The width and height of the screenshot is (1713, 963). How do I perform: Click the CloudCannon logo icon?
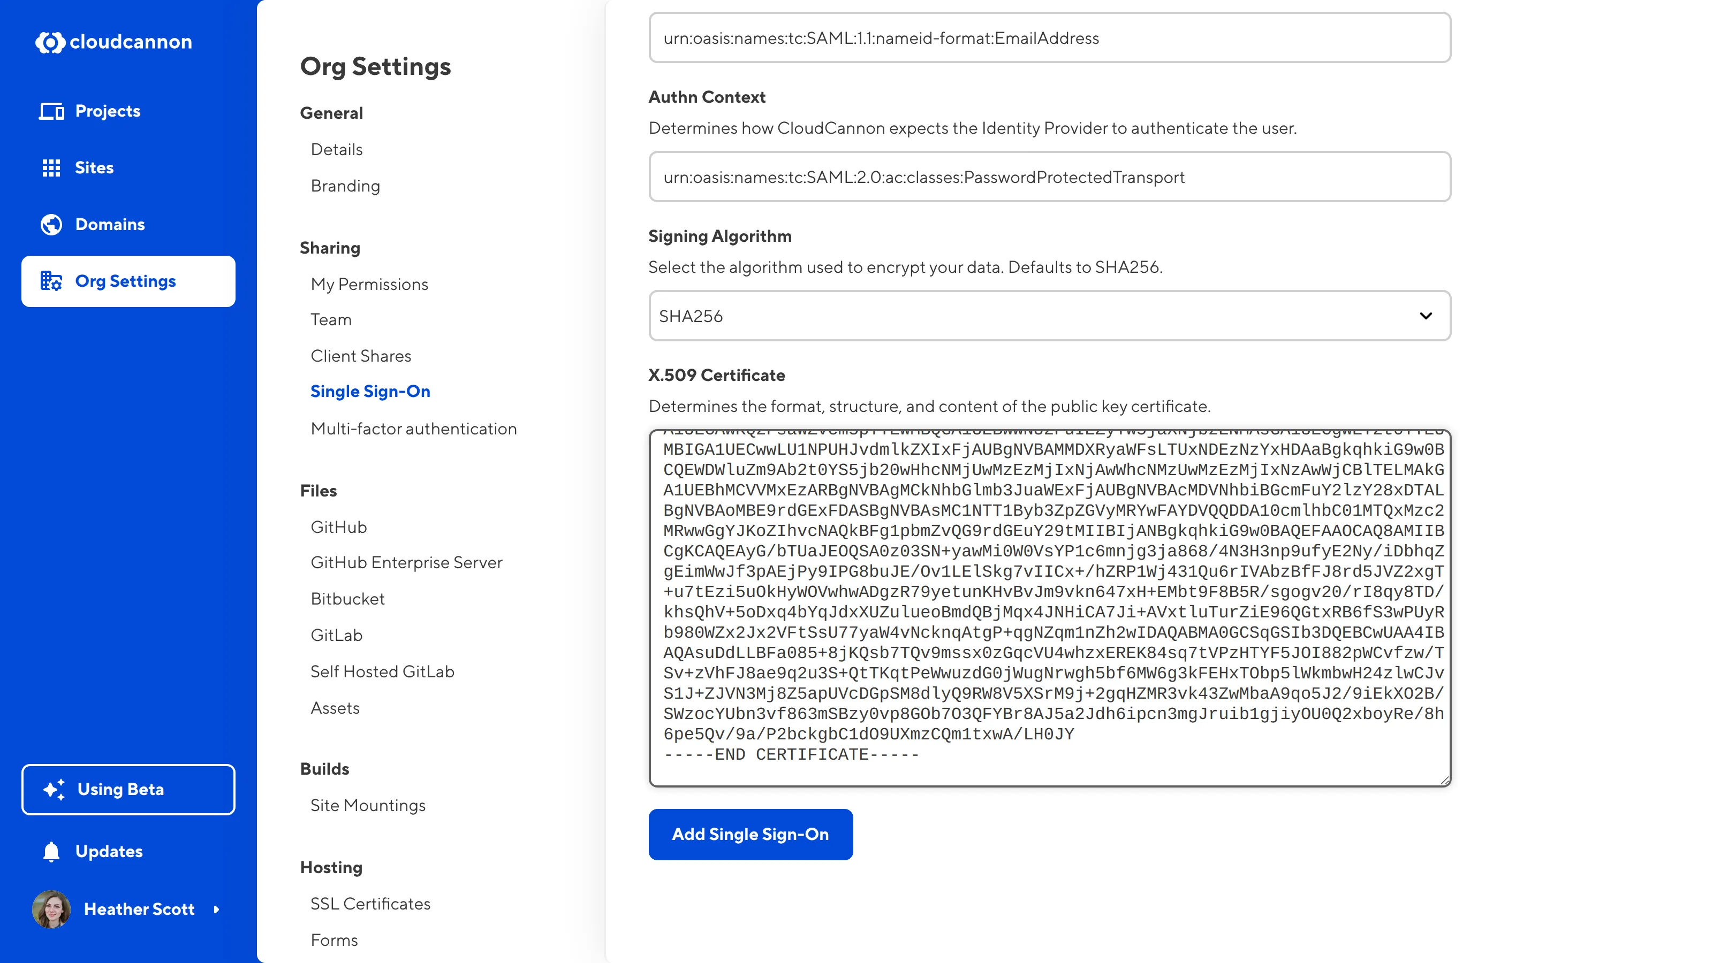pyautogui.click(x=50, y=43)
